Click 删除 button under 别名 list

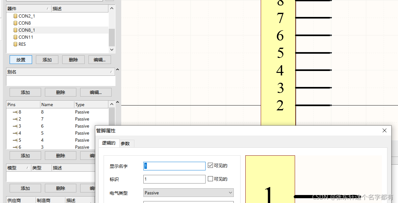(61, 92)
